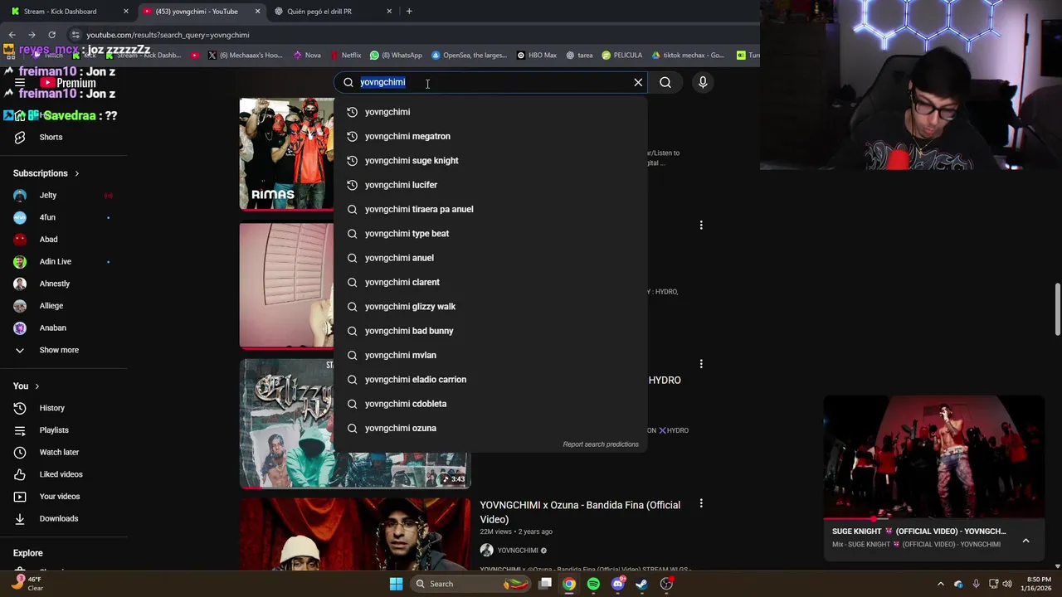Choose the 'yovngchimi tiraera pa anuel' suggestion
This screenshot has width=1062, height=597.
coord(490,209)
